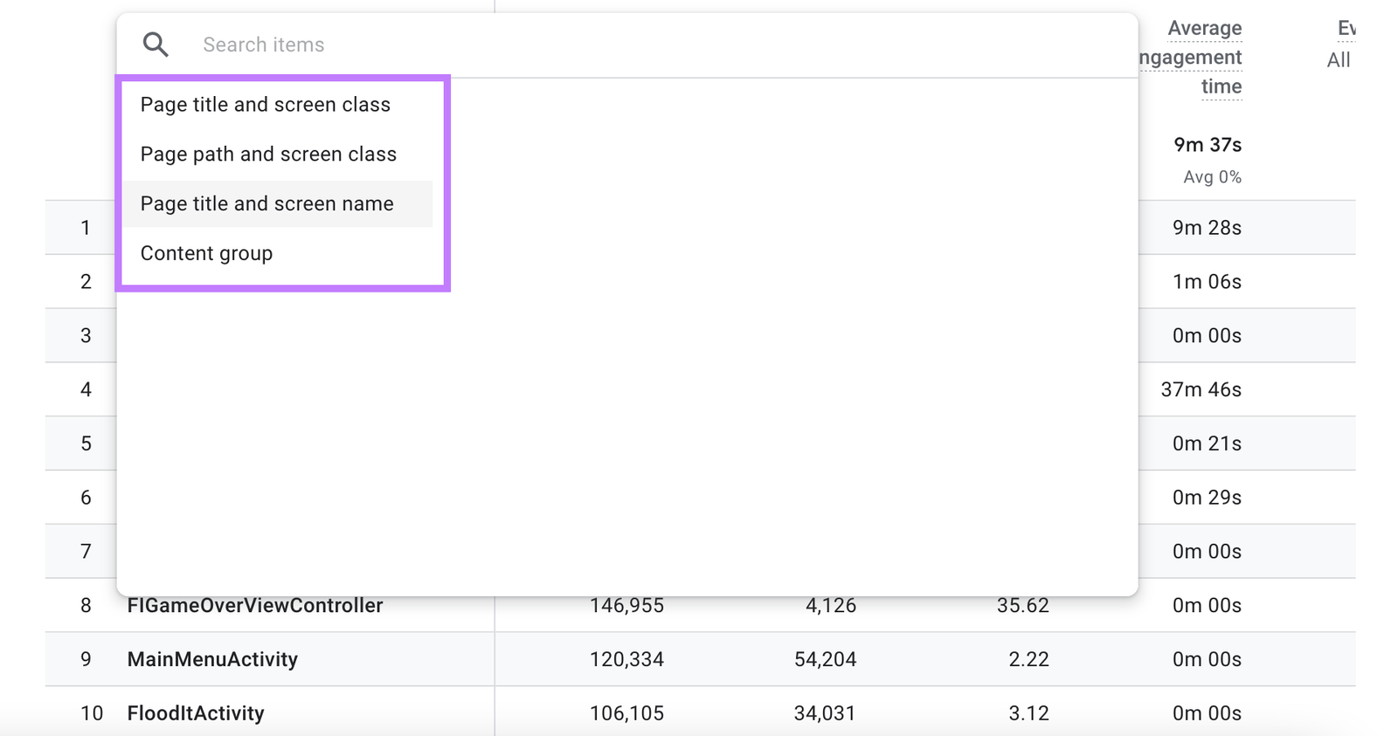Image resolution: width=1398 pixels, height=736 pixels.
Task: Click the 37m 46s engagement cell
Action: pyautogui.click(x=1201, y=389)
